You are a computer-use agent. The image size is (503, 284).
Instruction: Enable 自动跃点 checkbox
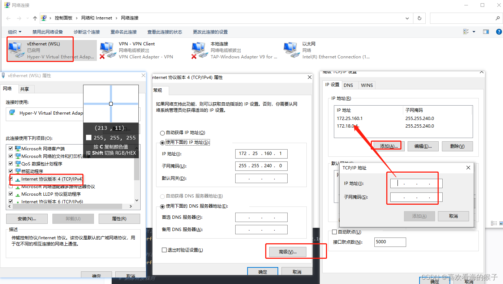[x=334, y=232]
